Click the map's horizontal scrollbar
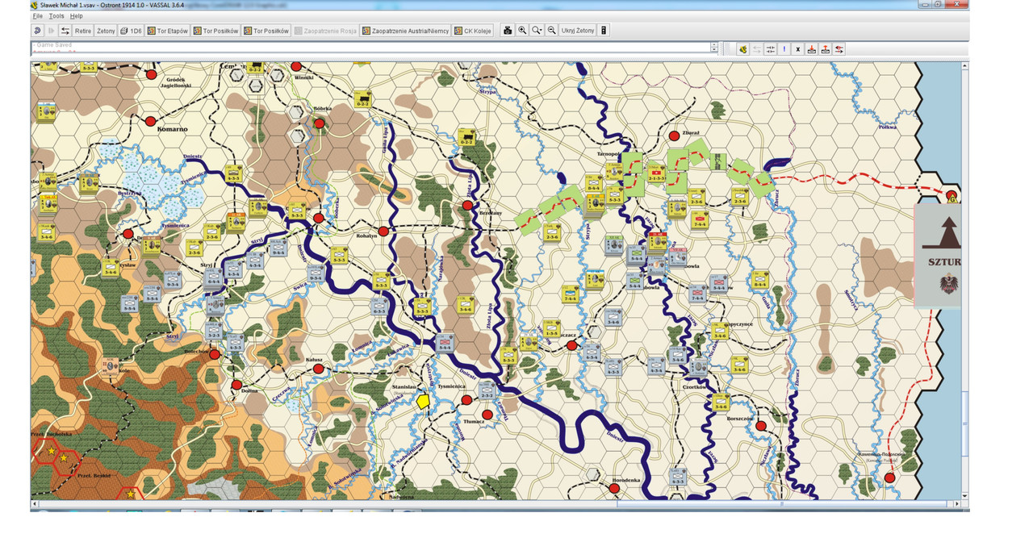The width and height of the screenshot is (1033, 559). point(496,504)
